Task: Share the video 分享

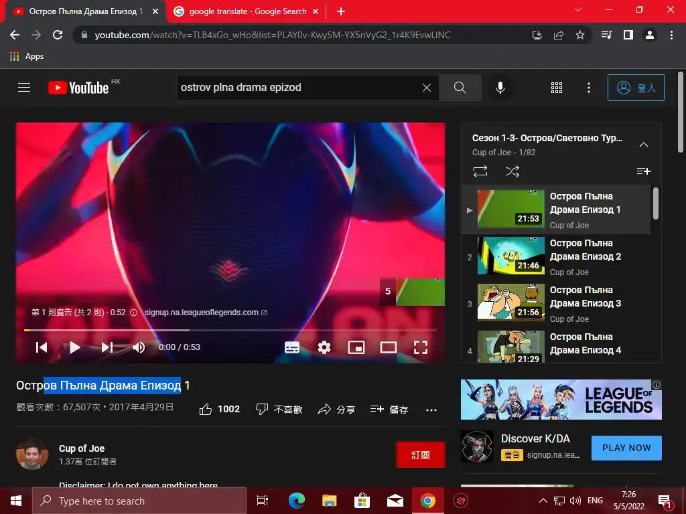Action: 336,410
